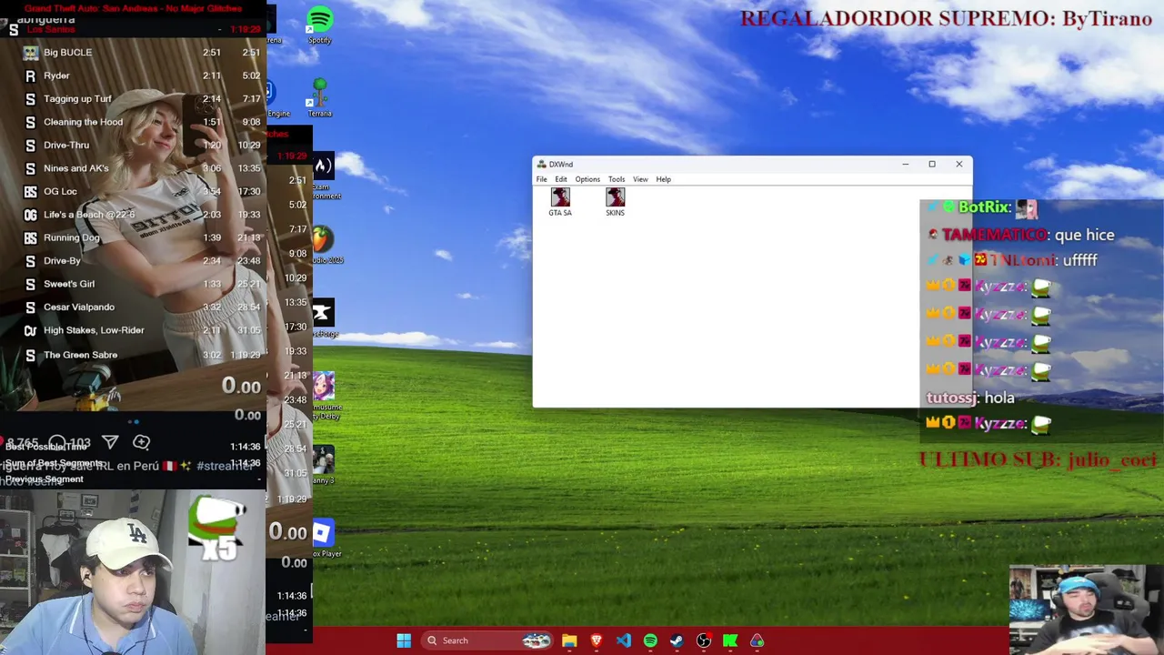The width and height of the screenshot is (1164, 655).
Task: Open the Spotify desktop shortcut
Action: click(x=319, y=25)
